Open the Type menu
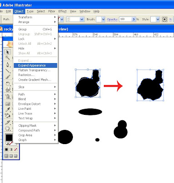 30,11
